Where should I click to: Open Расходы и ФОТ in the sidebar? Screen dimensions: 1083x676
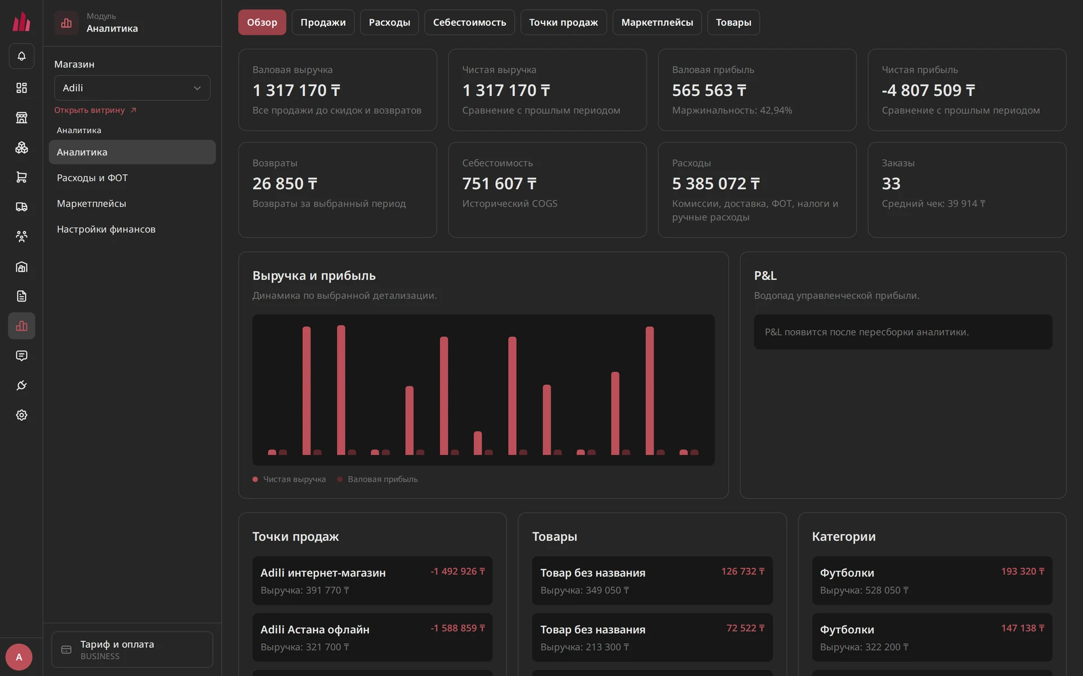coord(132,178)
